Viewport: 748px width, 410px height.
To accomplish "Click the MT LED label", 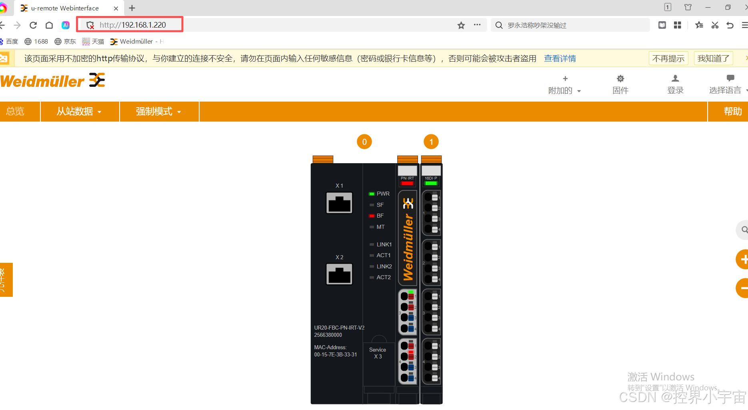I will [380, 227].
